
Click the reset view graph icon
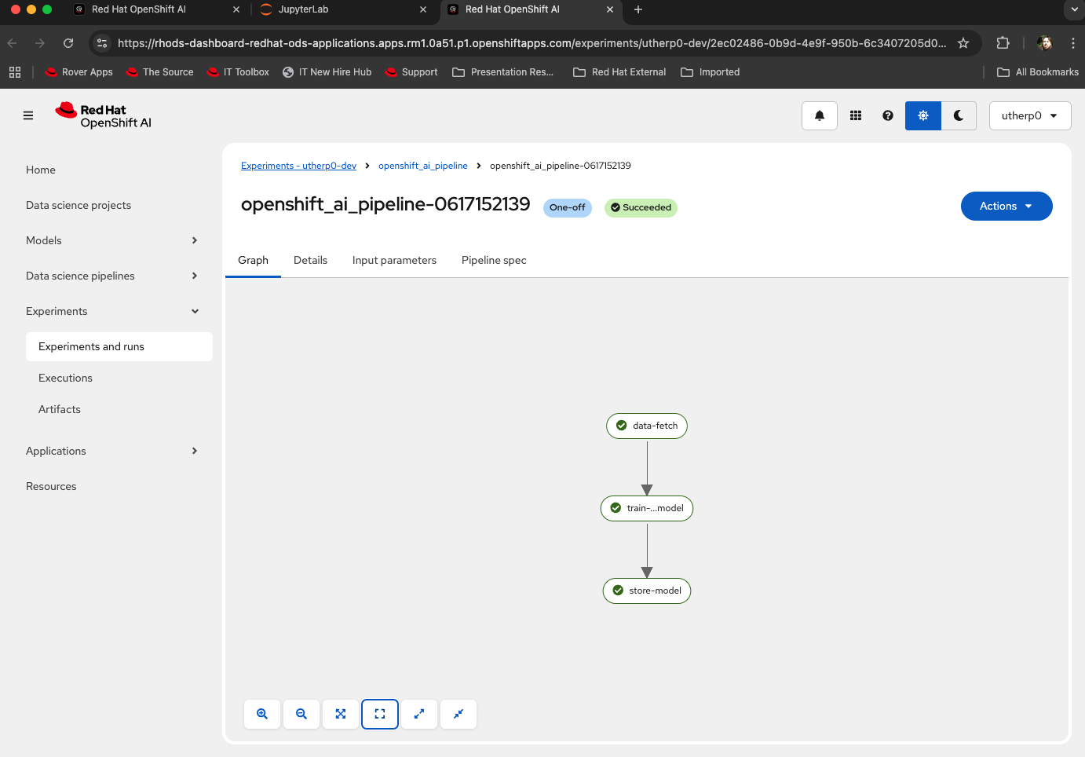tap(380, 714)
